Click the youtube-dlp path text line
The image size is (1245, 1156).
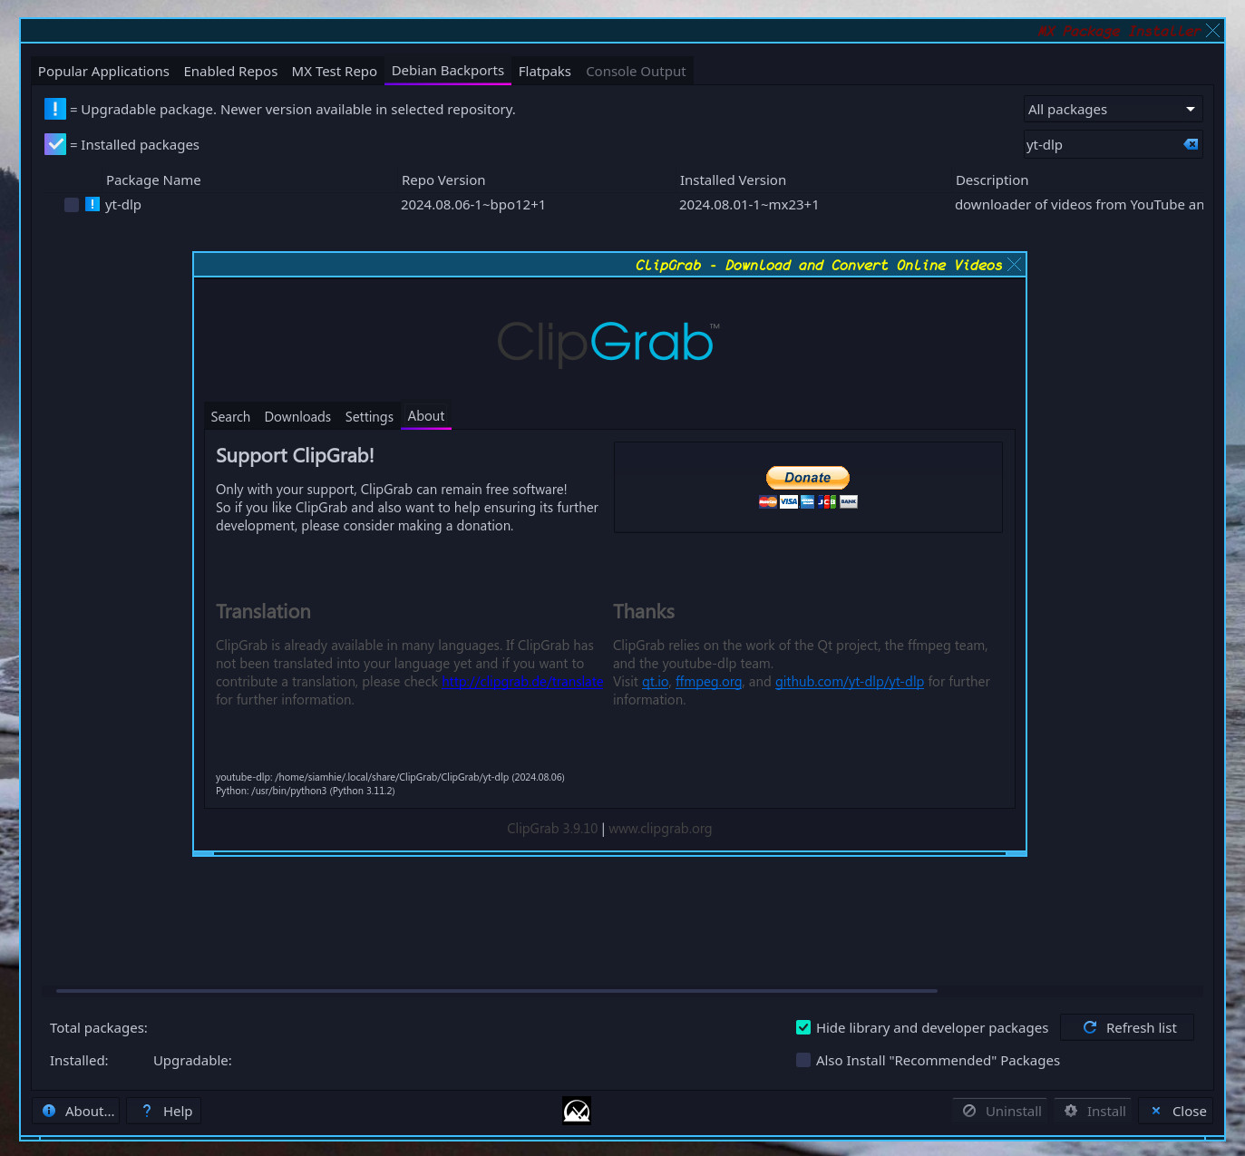(x=390, y=777)
